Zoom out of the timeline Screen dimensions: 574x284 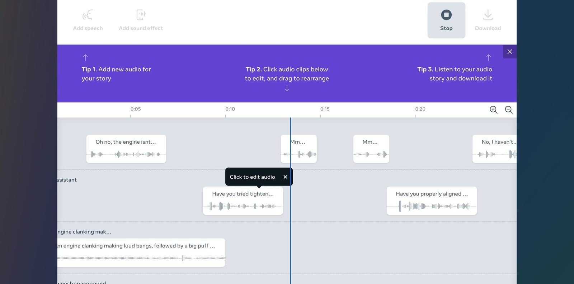pyautogui.click(x=509, y=110)
